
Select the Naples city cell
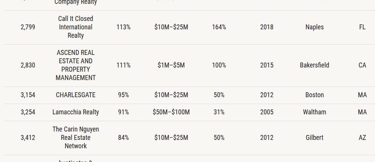315,27
